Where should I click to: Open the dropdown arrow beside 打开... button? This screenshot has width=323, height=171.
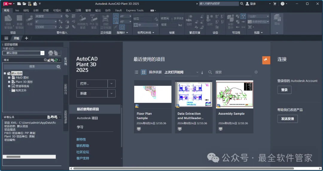pyautogui.click(x=112, y=84)
